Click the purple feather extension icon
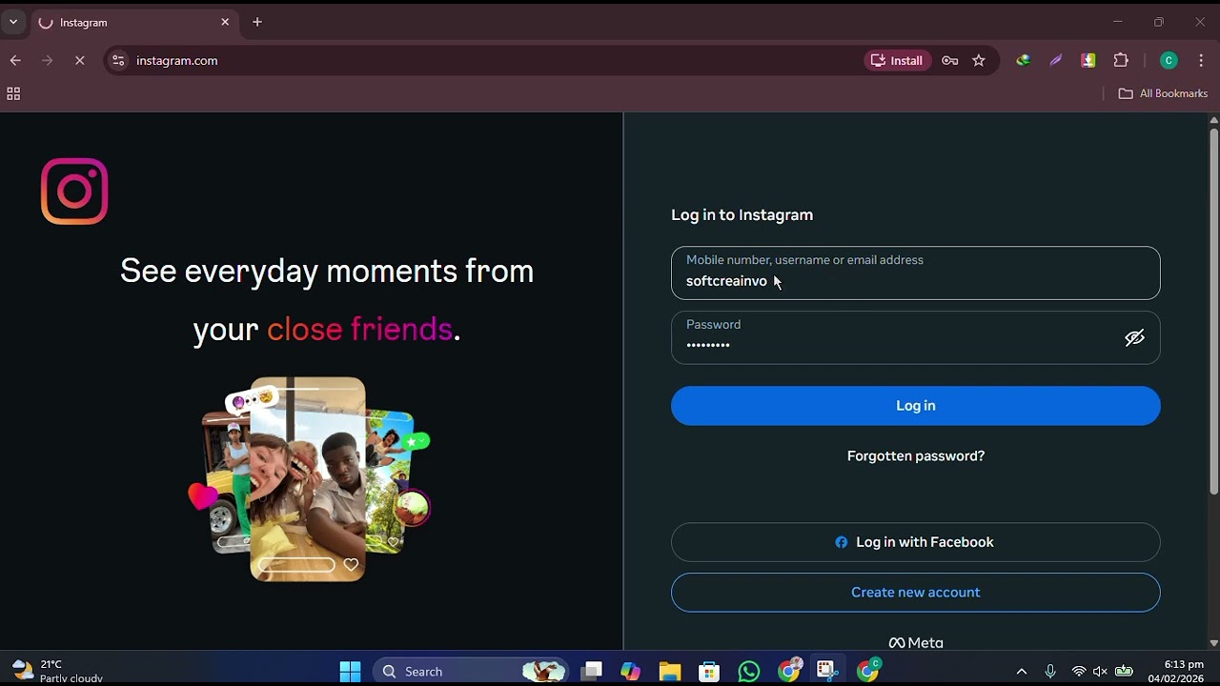Viewport: 1220px width, 686px height. point(1055,60)
